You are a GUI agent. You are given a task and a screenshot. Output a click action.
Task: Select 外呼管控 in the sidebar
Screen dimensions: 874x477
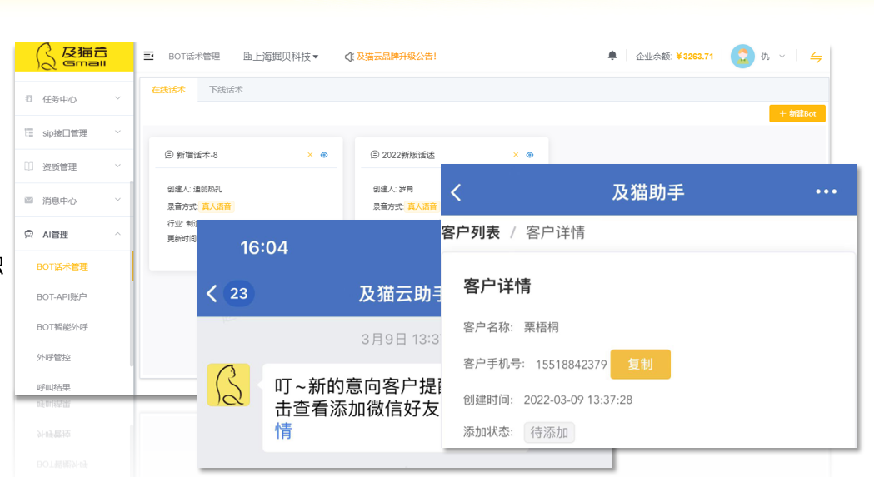[53, 357]
